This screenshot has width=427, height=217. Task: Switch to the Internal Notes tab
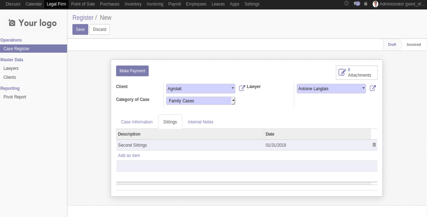coord(201,122)
